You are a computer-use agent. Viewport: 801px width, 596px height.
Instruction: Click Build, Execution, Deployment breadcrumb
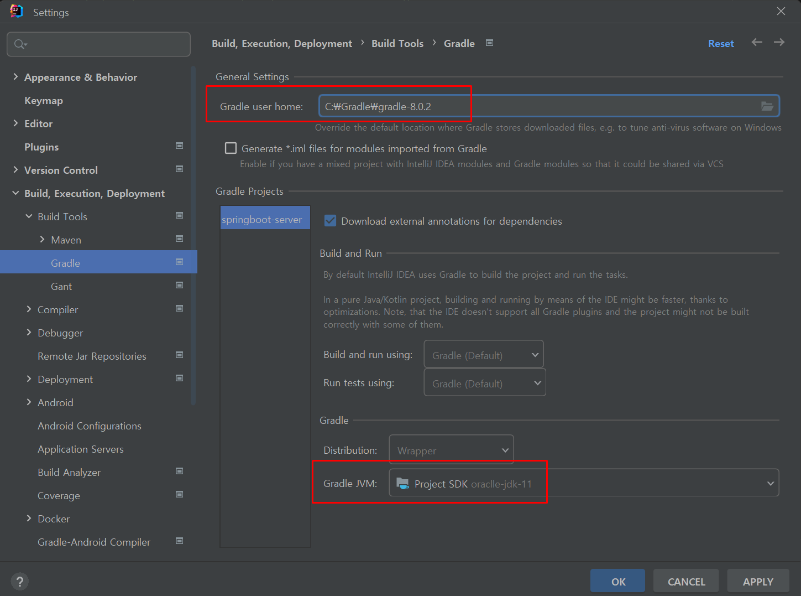[x=282, y=43]
